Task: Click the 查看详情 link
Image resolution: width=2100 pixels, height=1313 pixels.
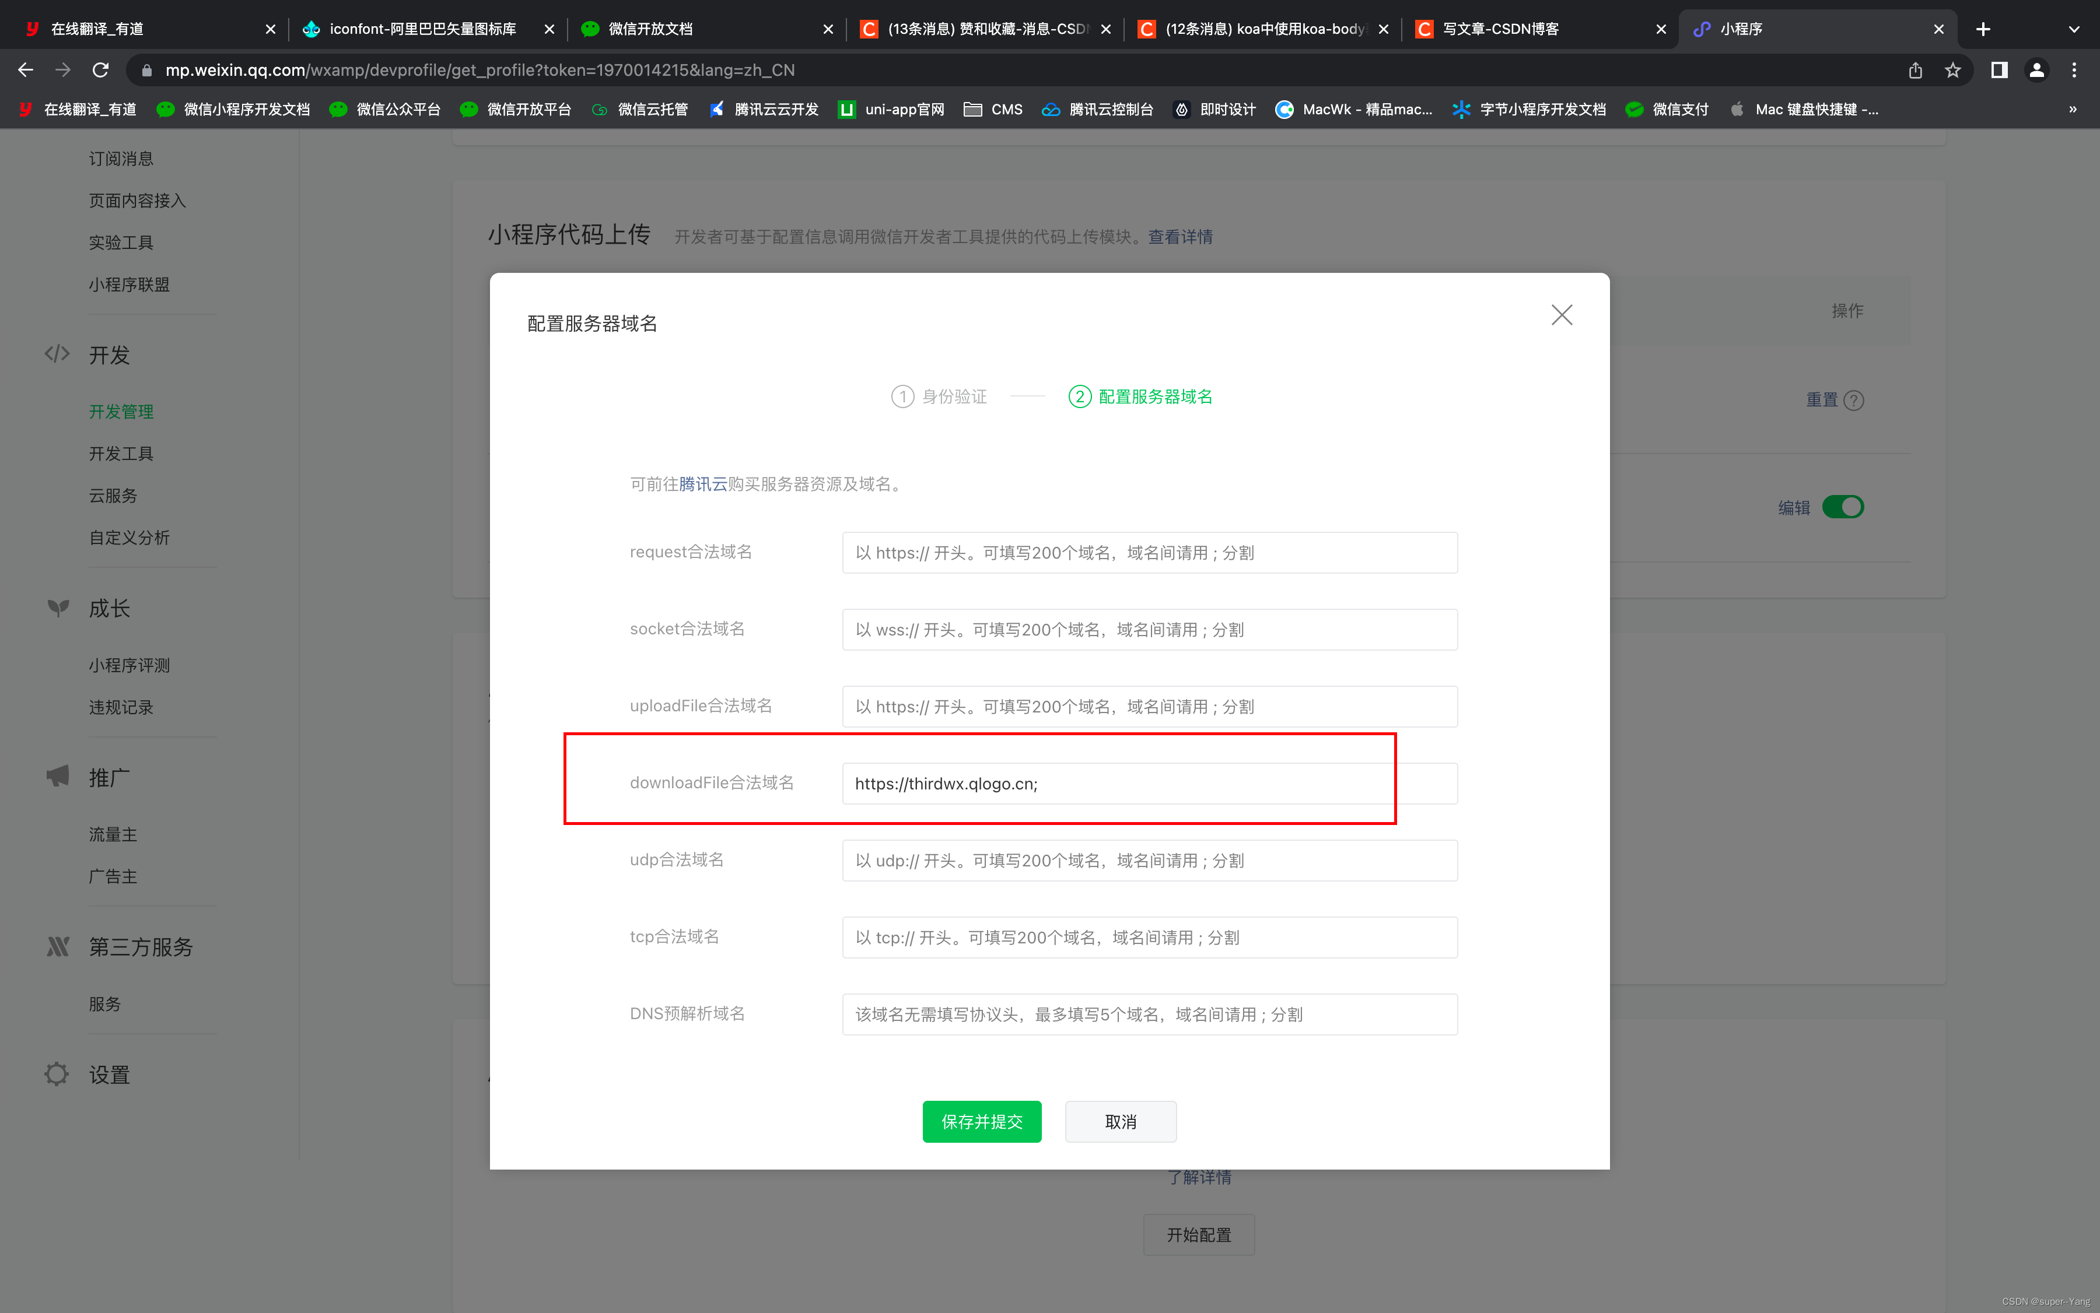Action: [x=1180, y=237]
